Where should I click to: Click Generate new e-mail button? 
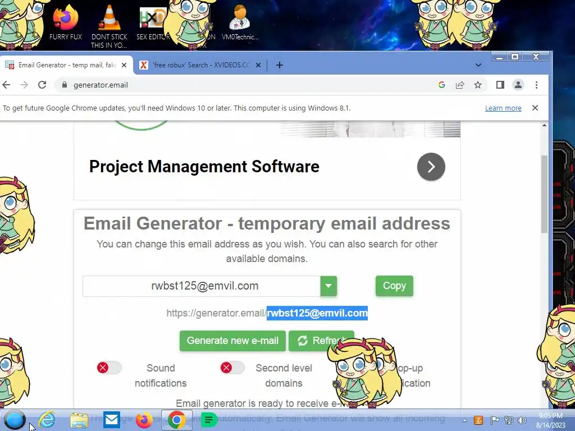232,341
